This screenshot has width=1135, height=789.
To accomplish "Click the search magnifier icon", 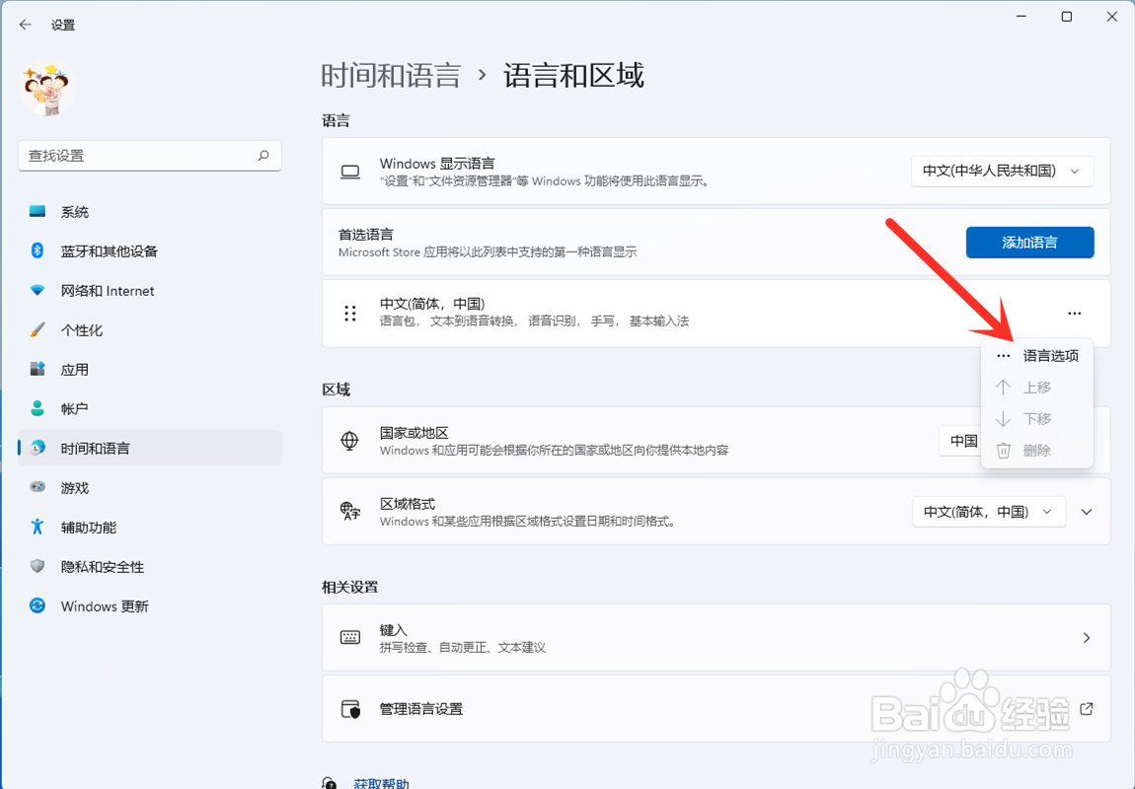I will click(264, 156).
